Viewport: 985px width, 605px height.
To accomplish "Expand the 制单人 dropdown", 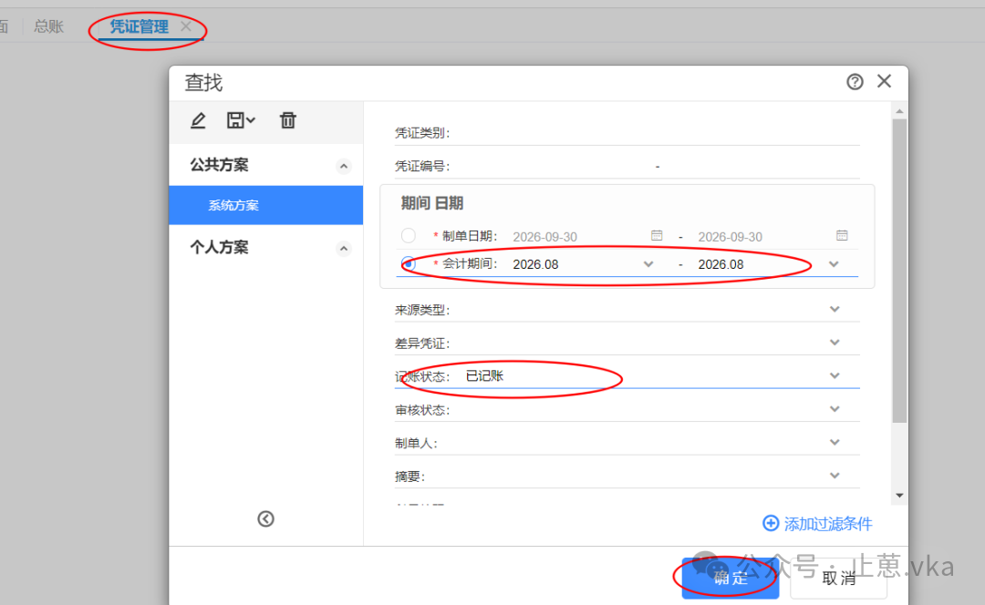I will (x=835, y=442).
